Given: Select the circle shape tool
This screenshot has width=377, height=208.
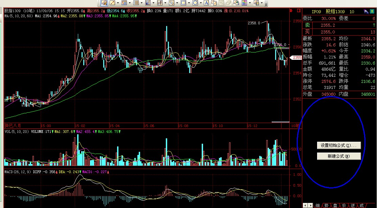Looking at the screenshot, I should point(195,3).
